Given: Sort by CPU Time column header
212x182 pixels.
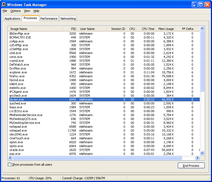Looking at the screenshot, I should click(x=146, y=29).
